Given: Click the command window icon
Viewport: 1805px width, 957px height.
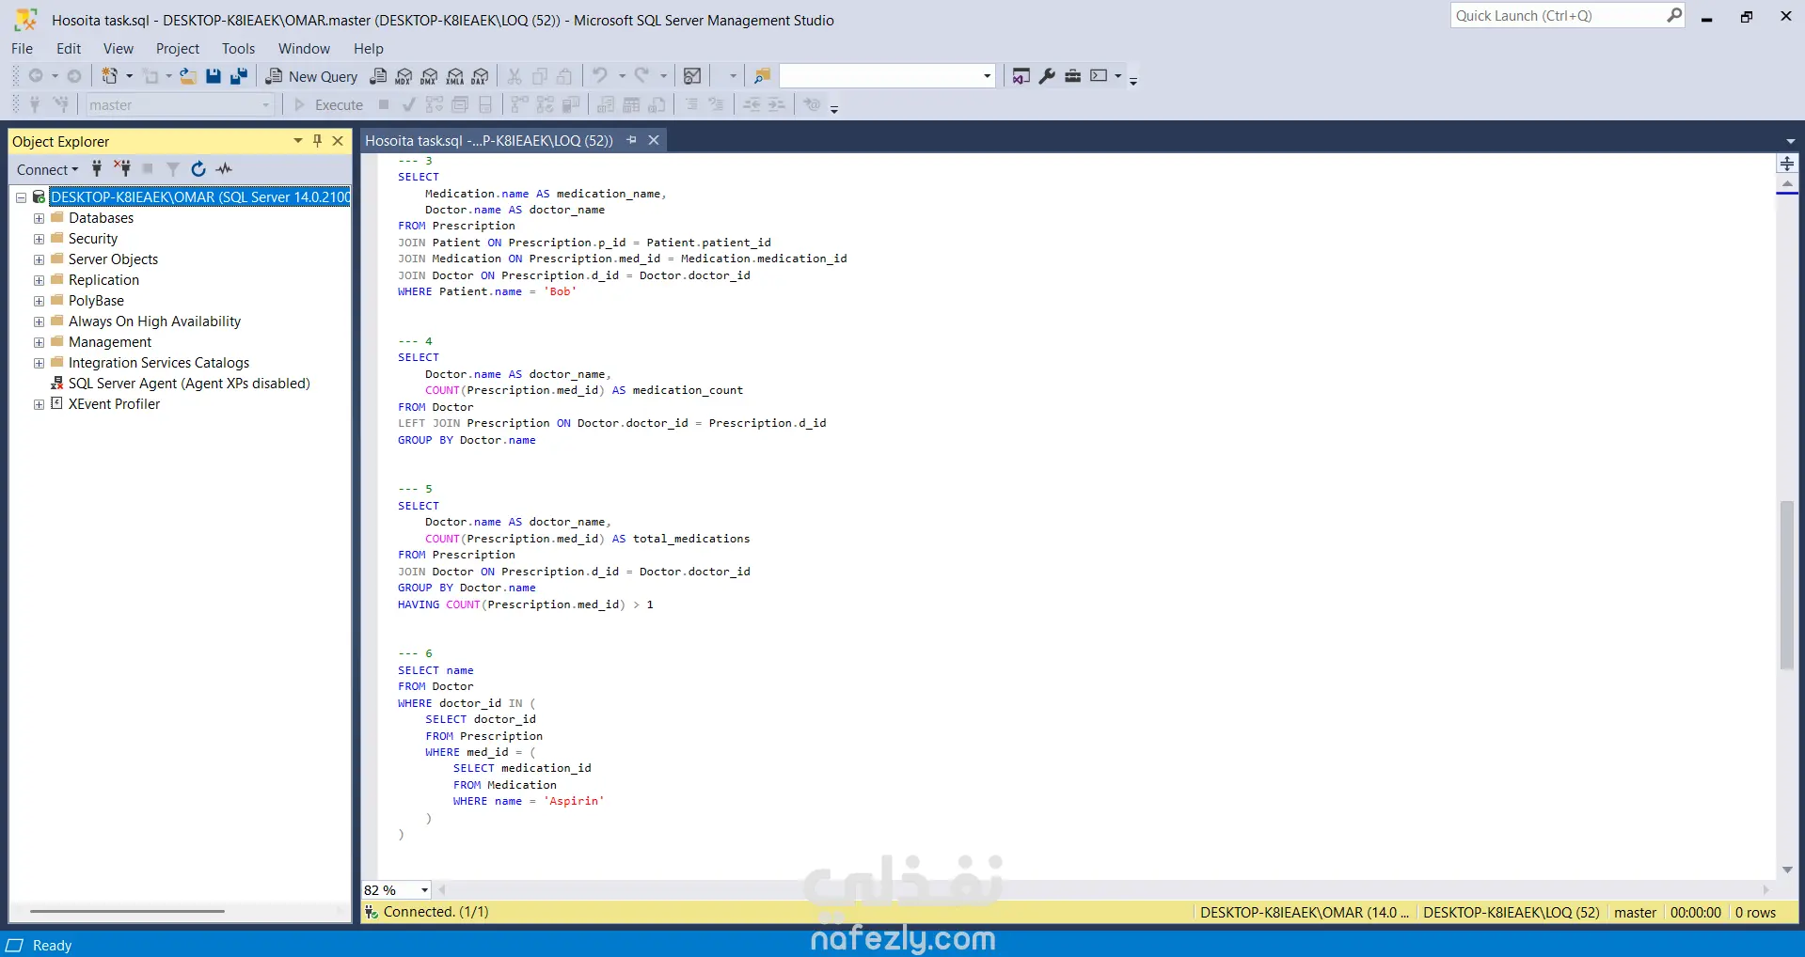Looking at the screenshot, I should click(1099, 76).
